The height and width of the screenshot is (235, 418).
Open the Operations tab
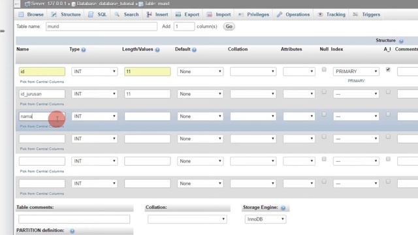point(293,14)
